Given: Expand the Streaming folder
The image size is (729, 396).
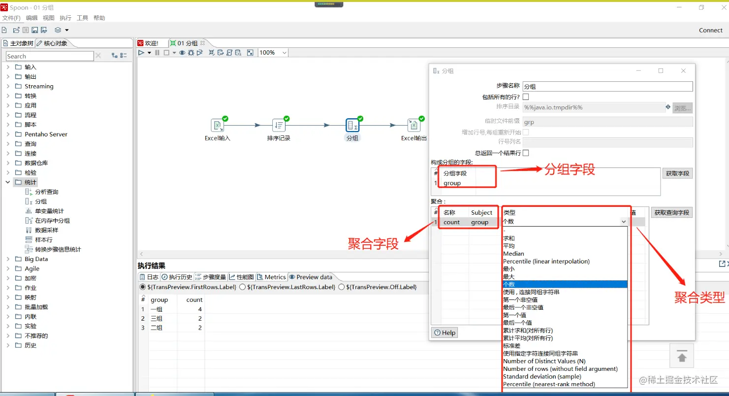Looking at the screenshot, I should [8, 86].
